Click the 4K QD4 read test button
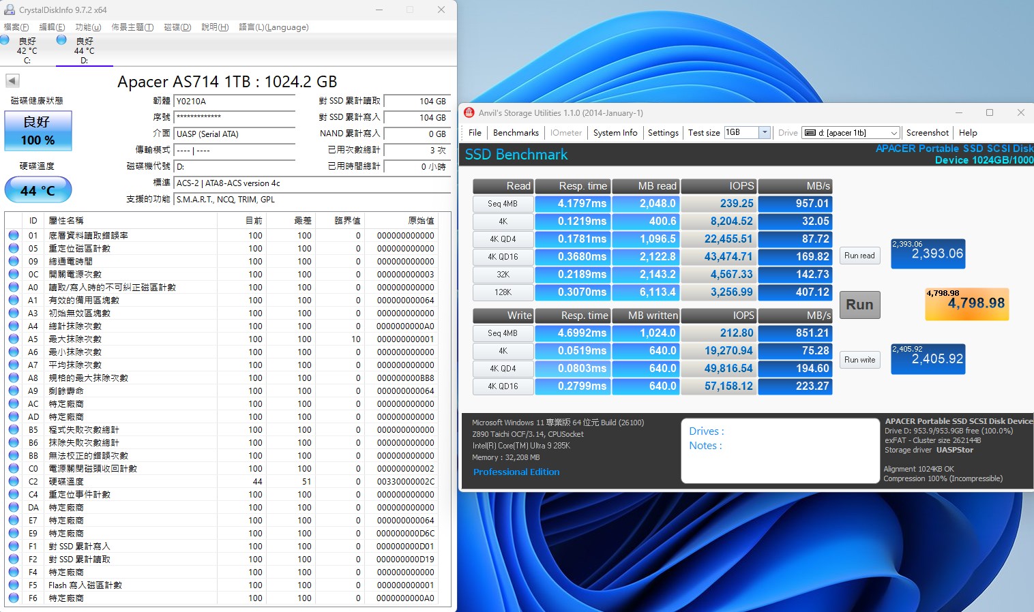This screenshot has width=1034, height=612. click(503, 239)
